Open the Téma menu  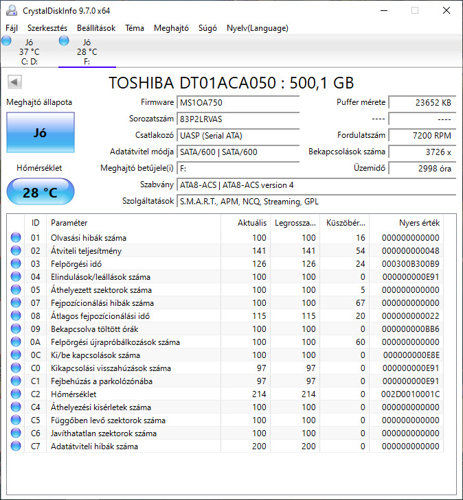135,28
